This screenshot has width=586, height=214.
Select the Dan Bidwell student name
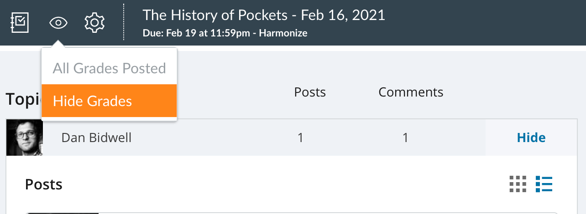(x=96, y=138)
